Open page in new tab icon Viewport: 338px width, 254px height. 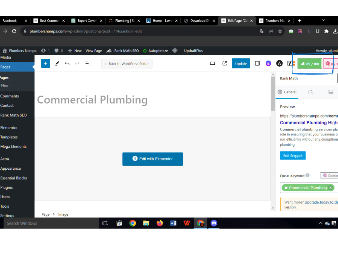click(x=225, y=64)
